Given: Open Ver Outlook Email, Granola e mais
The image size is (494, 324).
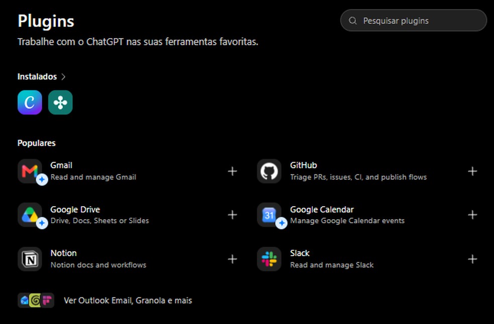Looking at the screenshot, I should (128, 300).
